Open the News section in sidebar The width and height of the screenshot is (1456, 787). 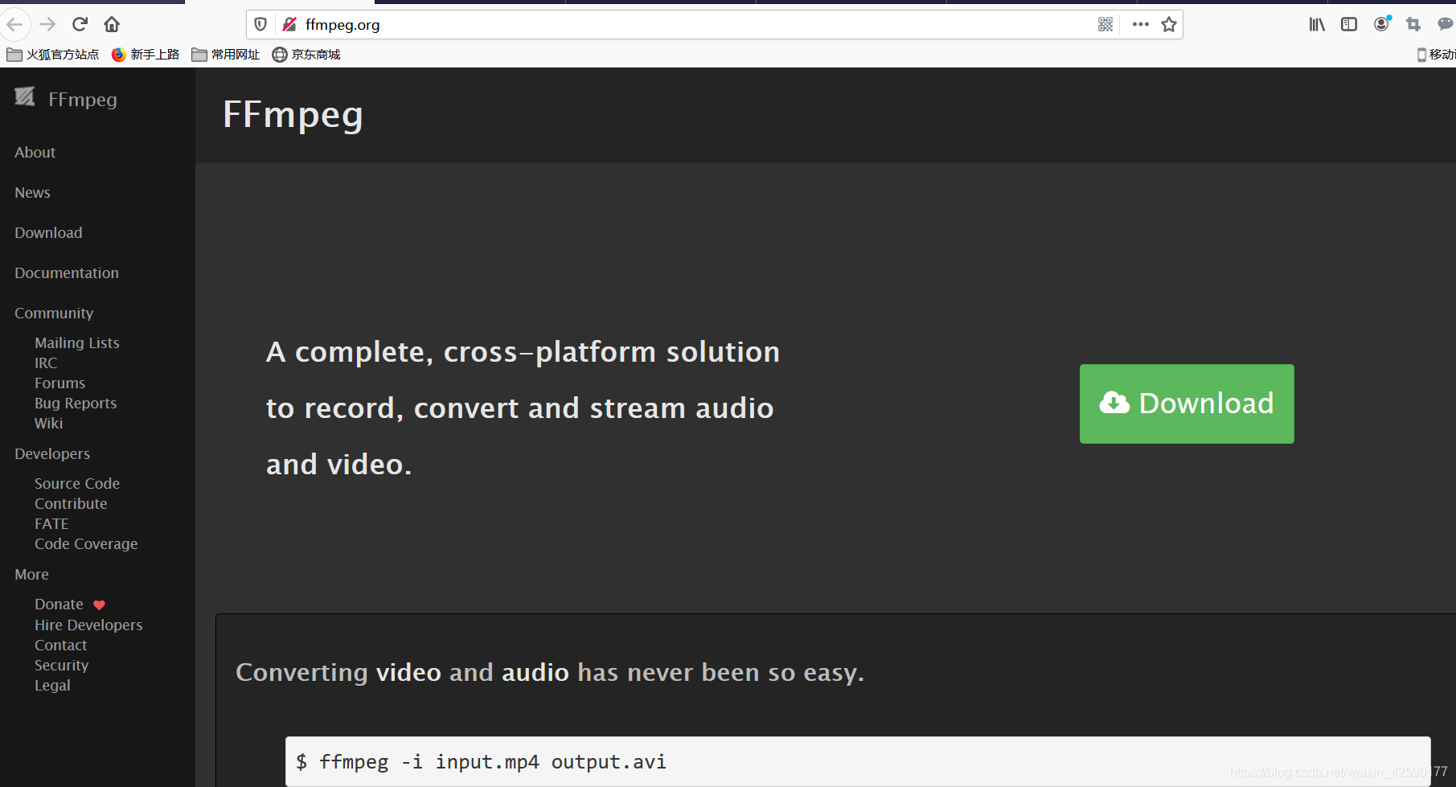coord(32,192)
